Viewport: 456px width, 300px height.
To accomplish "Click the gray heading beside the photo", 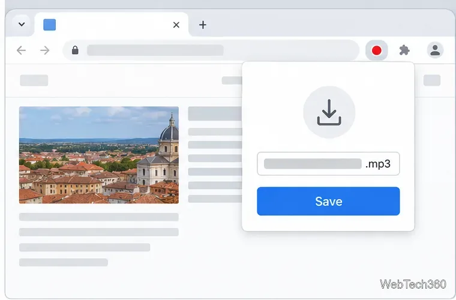I will [x=215, y=113].
